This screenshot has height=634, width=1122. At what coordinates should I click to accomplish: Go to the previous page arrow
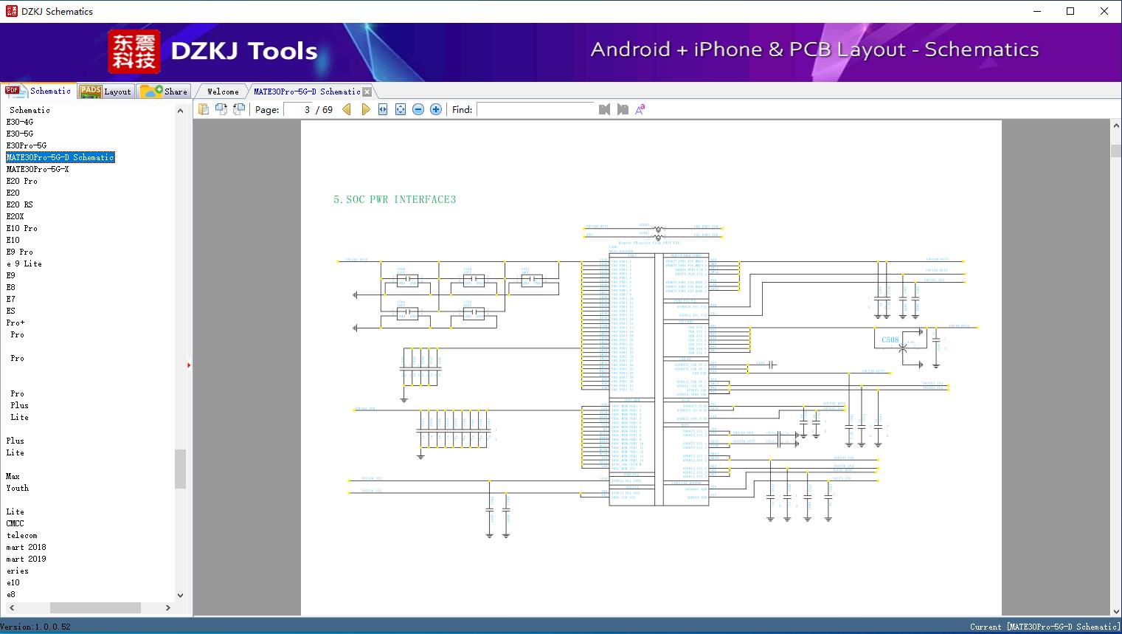[347, 109]
